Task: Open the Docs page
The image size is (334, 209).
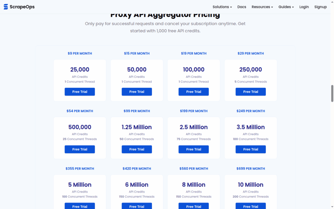Action: tap(242, 7)
